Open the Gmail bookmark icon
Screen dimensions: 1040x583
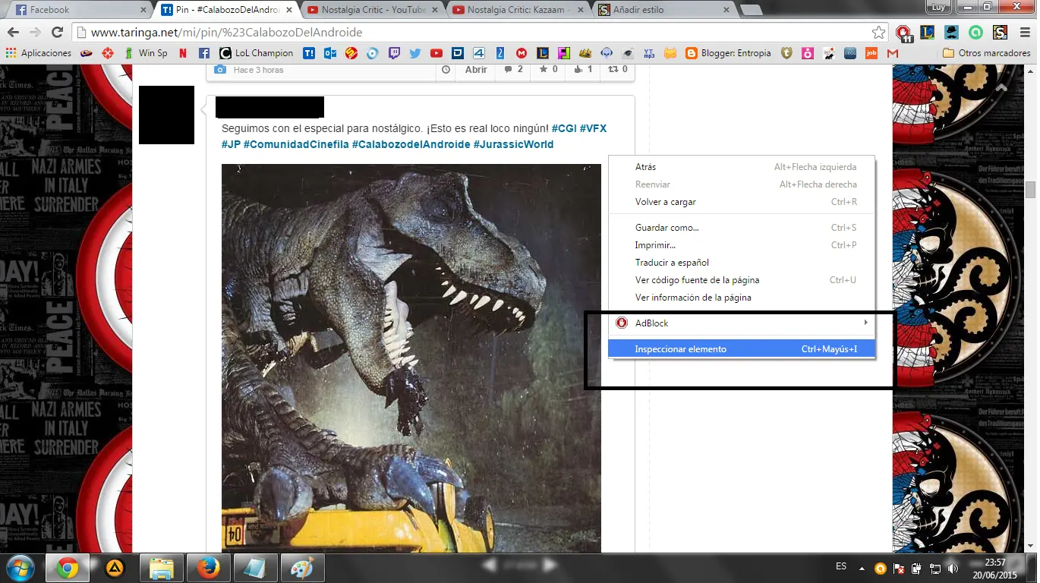pyautogui.click(x=892, y=53)
